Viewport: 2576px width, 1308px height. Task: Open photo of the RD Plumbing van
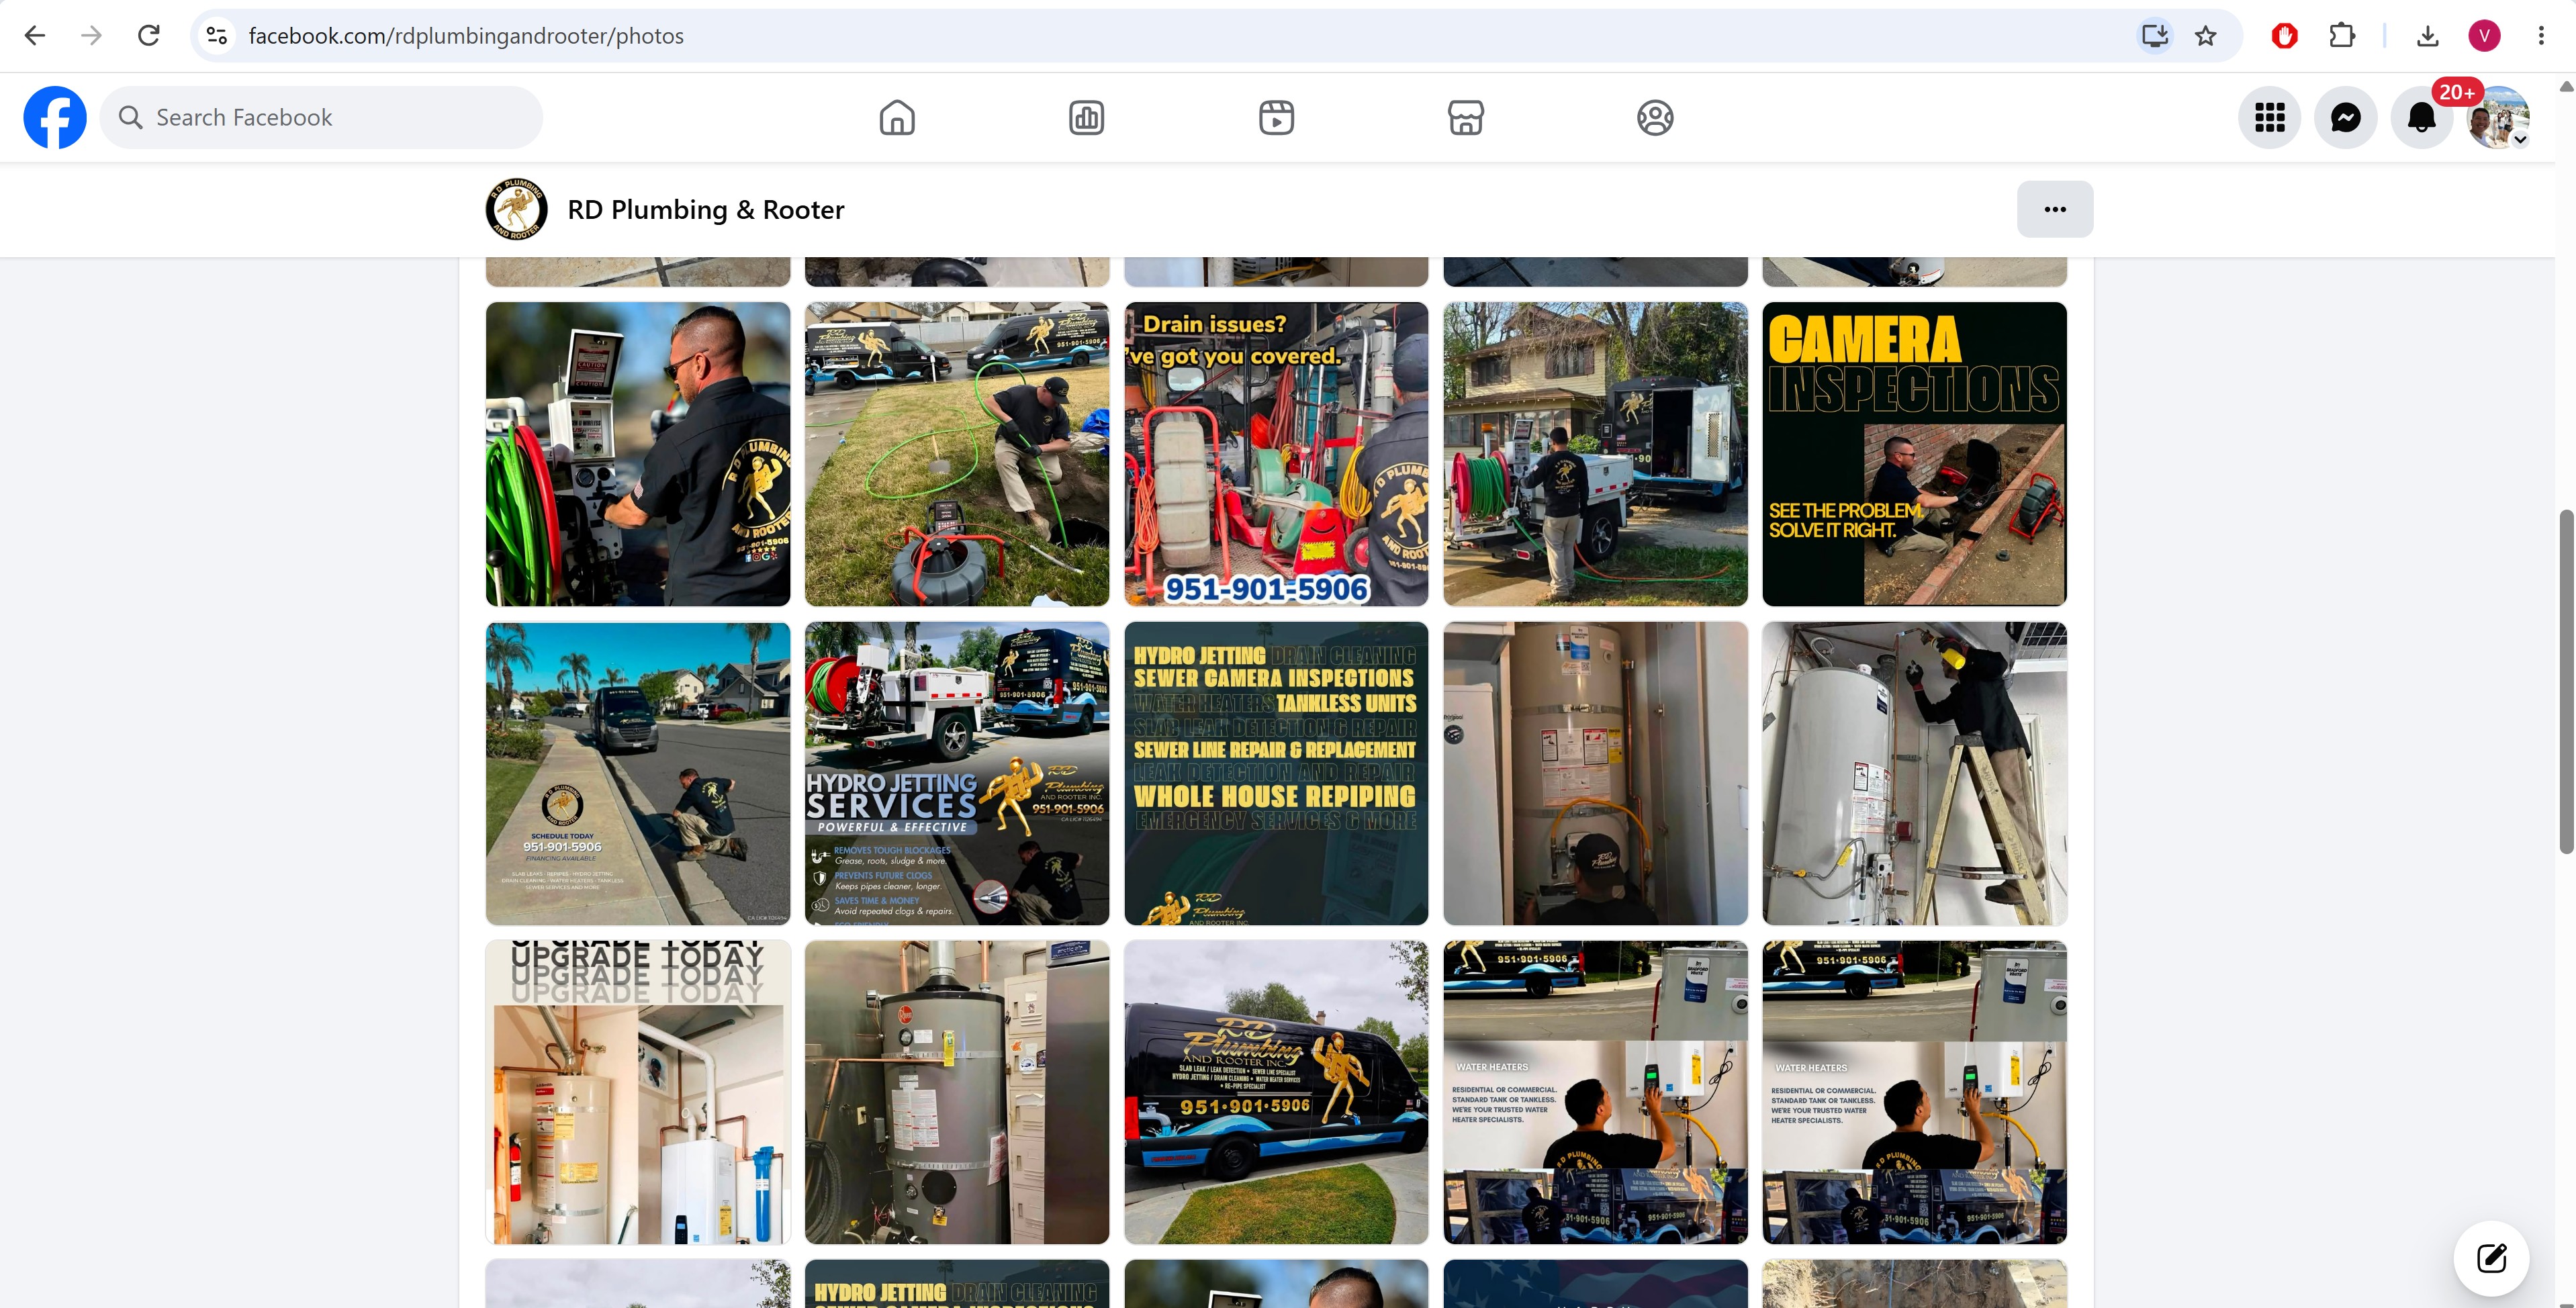point(1276,1092)
